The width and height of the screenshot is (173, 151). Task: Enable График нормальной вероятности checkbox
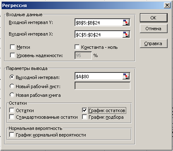tap(12, 135)
